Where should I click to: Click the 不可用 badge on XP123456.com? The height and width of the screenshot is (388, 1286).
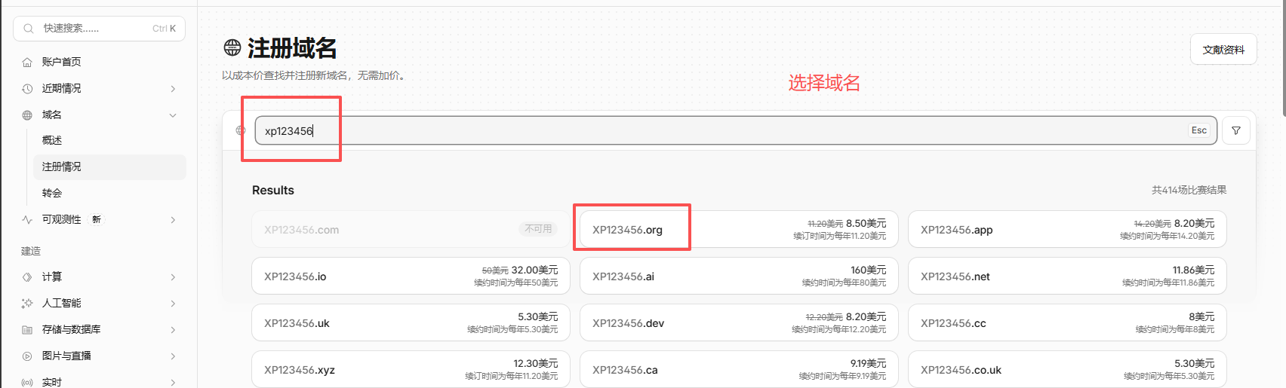538,229
